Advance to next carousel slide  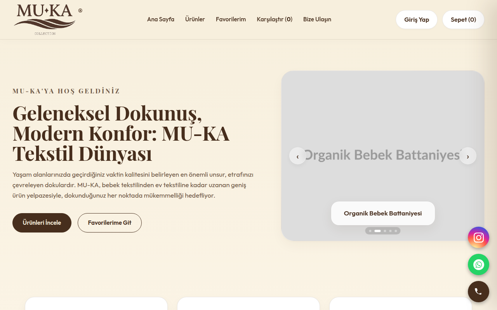(x=468, y=156)
